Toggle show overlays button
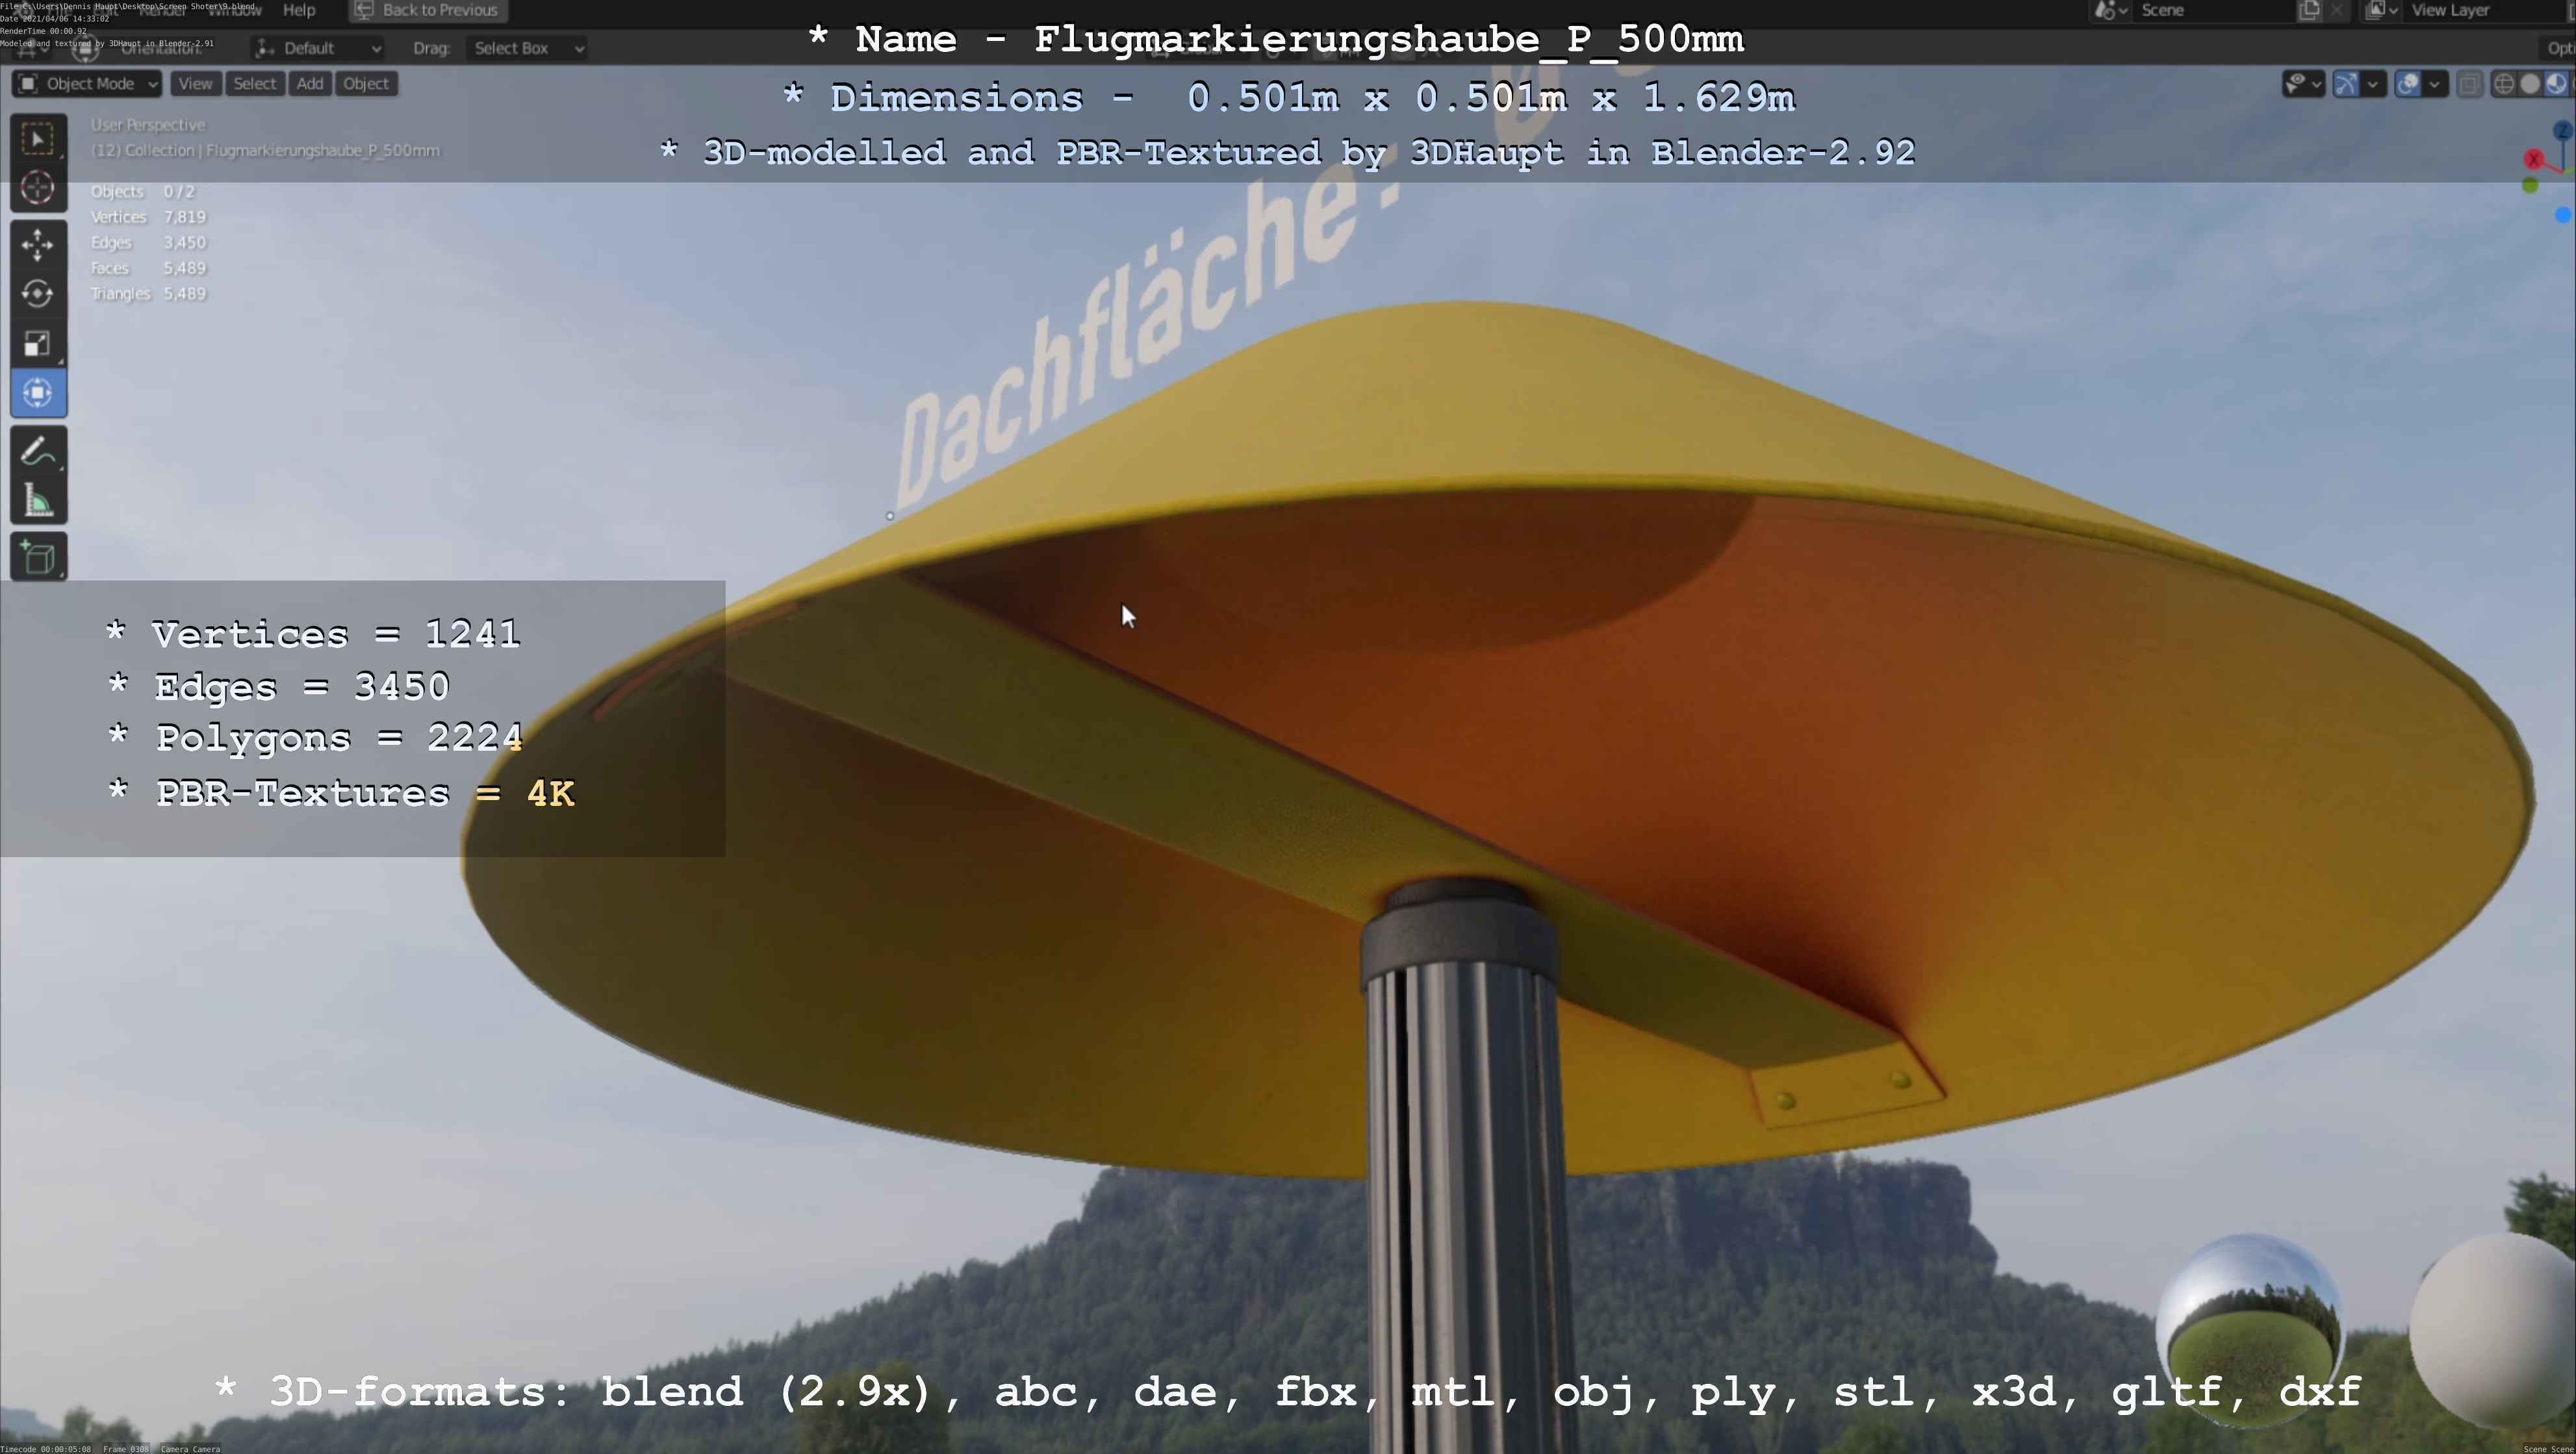The width and height of the screenshot is (2576, 1454). coord(2407,84)
